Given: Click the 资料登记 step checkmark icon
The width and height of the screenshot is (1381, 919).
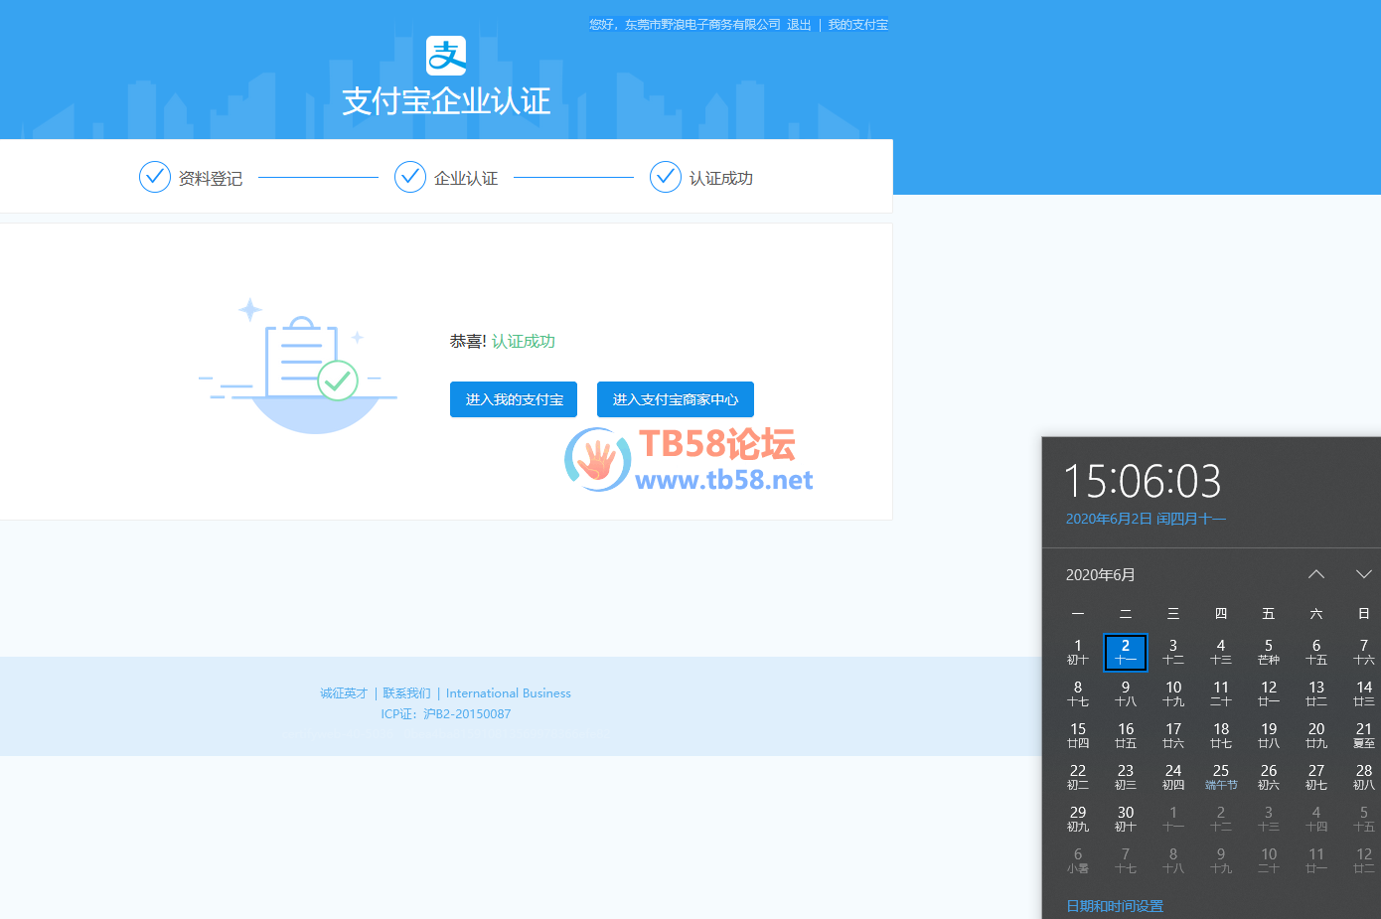Looking at the screenshot, I should pyautogui.click(x=155, y=177).
